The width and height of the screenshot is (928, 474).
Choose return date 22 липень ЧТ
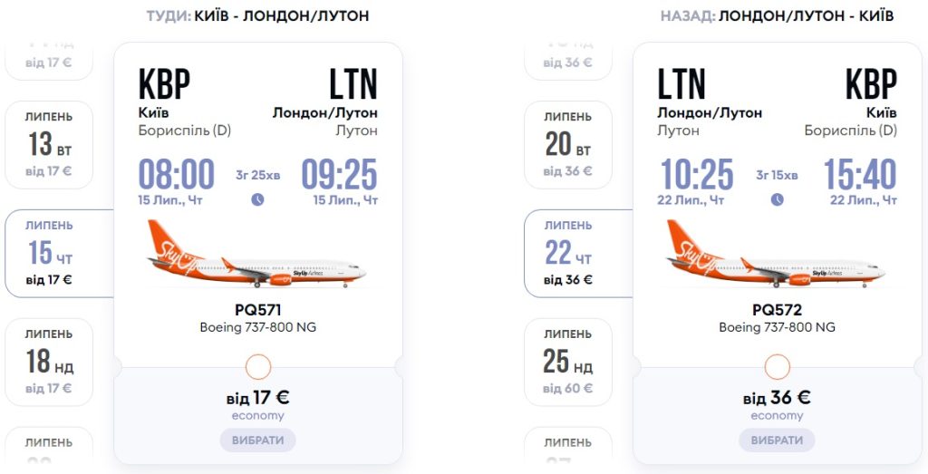568,253
